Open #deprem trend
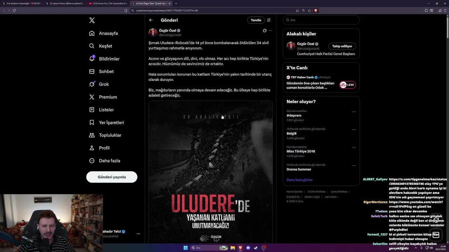Viewport: 449px width, 252px height. 294,115
